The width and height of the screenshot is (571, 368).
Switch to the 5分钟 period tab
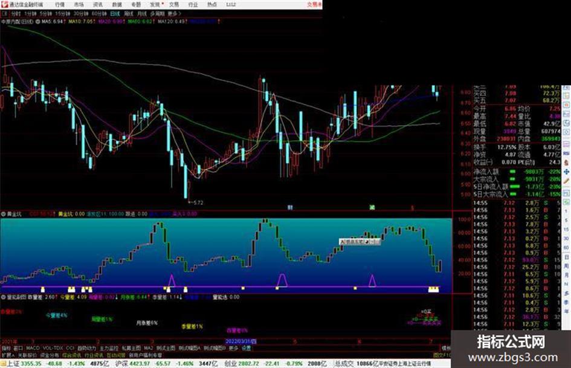click(46, 13)
